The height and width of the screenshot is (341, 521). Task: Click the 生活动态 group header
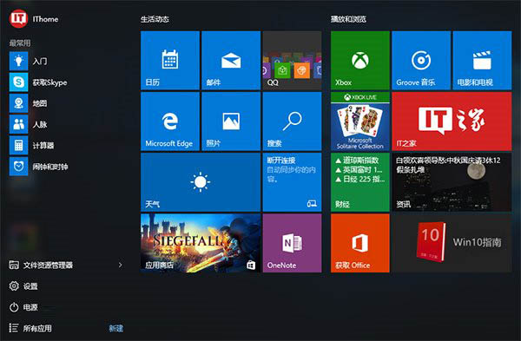pos(155,19)
